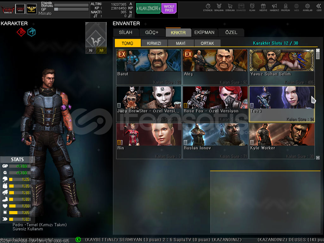Click the red team emblem icon
Viewport: 324px width, 243px height.
[21, 32]
